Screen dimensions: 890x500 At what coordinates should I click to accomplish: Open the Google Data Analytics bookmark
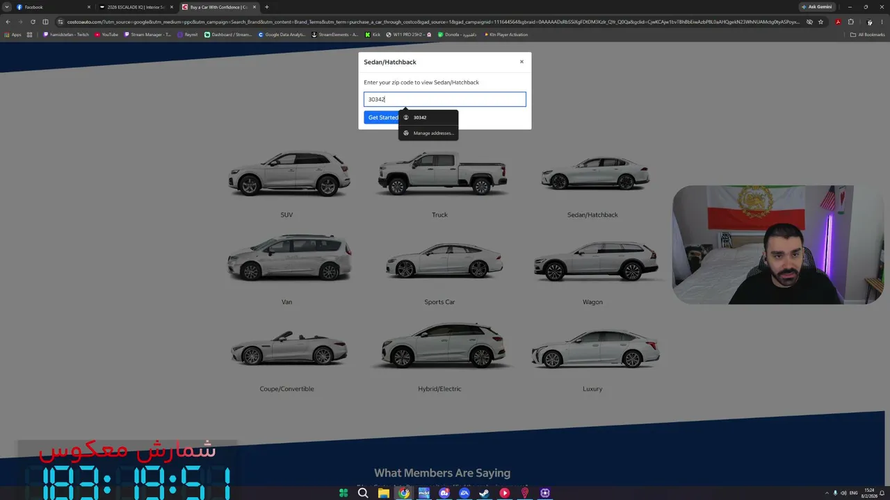tap(282, 35)
